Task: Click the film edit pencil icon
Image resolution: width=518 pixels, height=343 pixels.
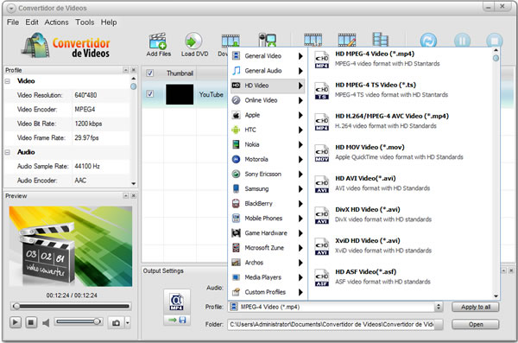Action: coord(347,40)
